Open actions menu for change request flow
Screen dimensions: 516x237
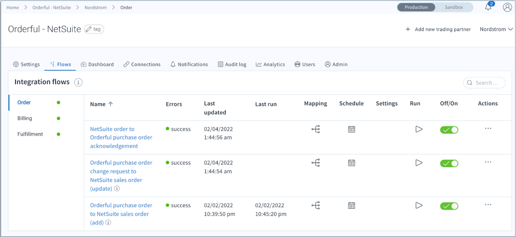[488, 162]
